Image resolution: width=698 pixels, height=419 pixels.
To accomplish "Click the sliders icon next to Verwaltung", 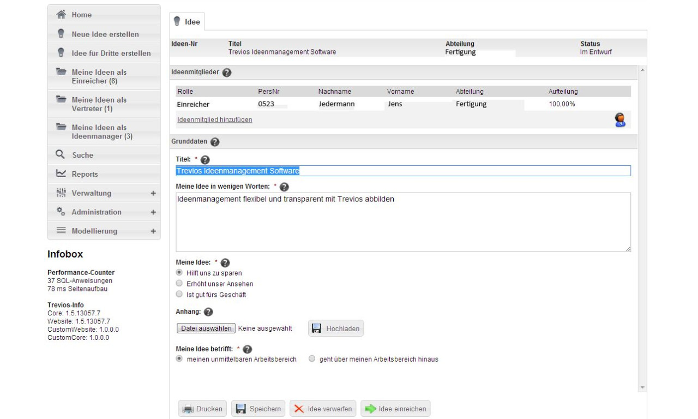I will pos(61,193).
